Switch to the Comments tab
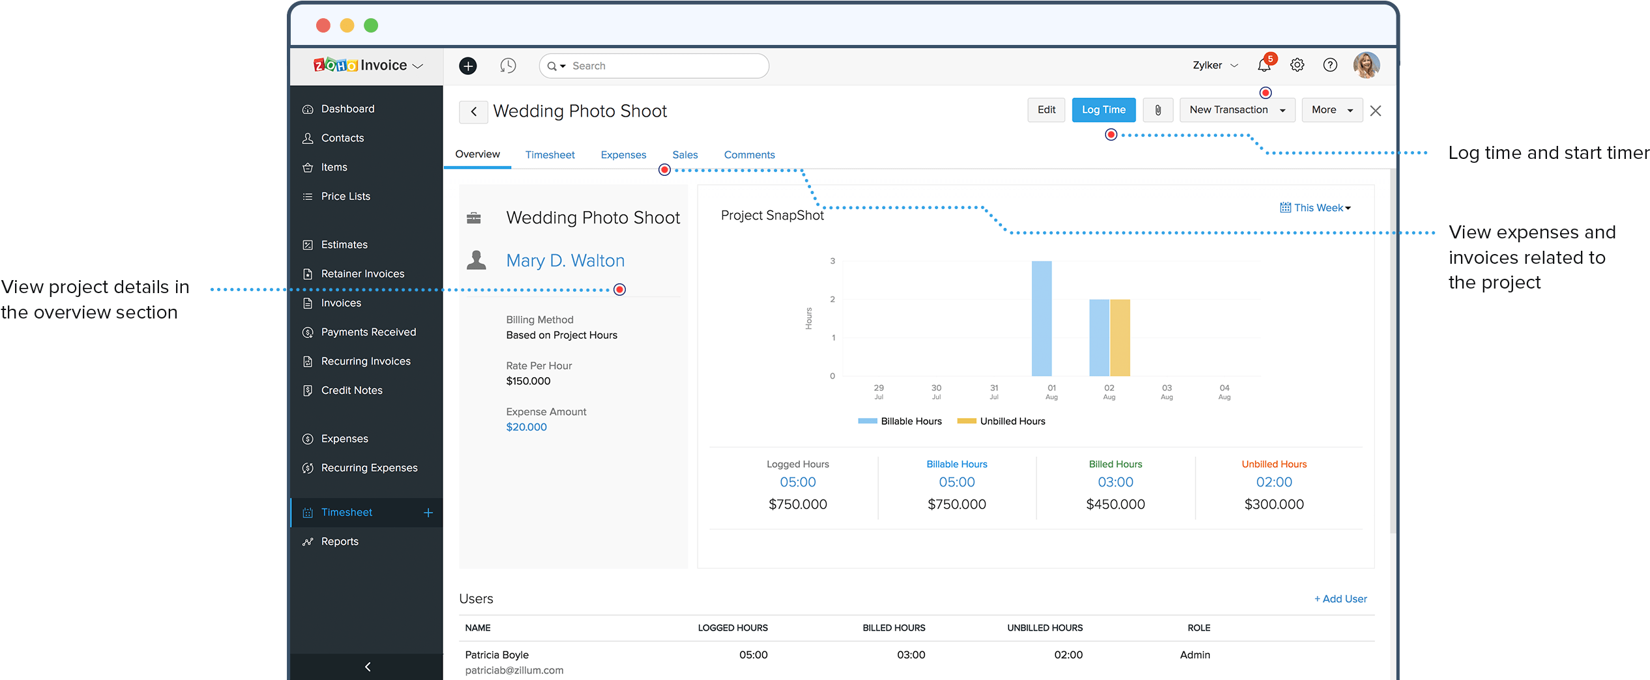Screen dimensions: 1650x680 749,155
